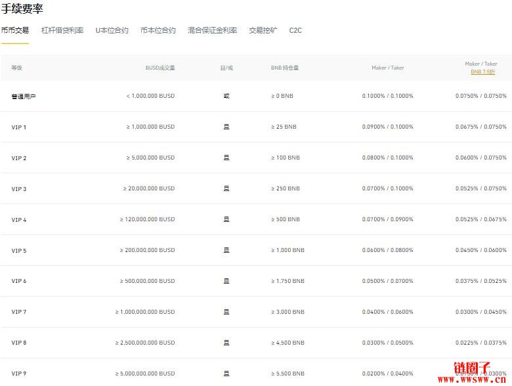Select the VIP 8 row label

click(19, 343)
